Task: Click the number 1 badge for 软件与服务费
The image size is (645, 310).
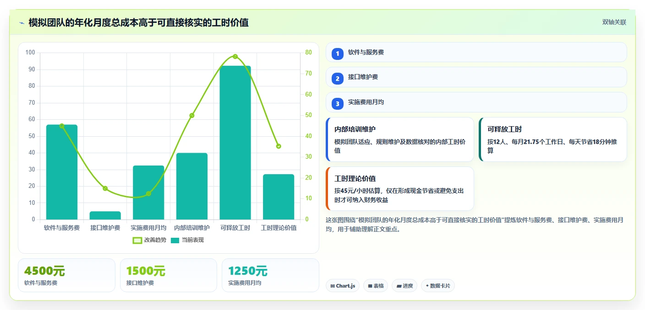Action: 338,53
